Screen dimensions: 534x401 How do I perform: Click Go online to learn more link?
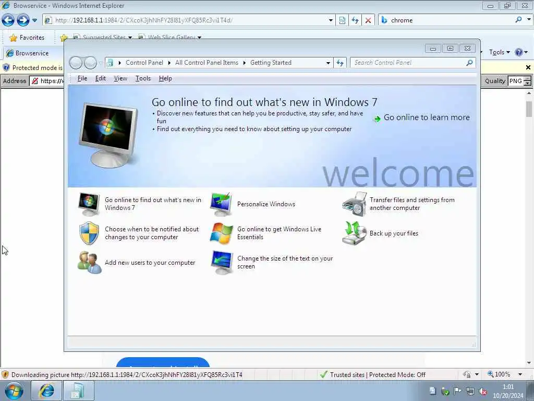tap(427, 117)
